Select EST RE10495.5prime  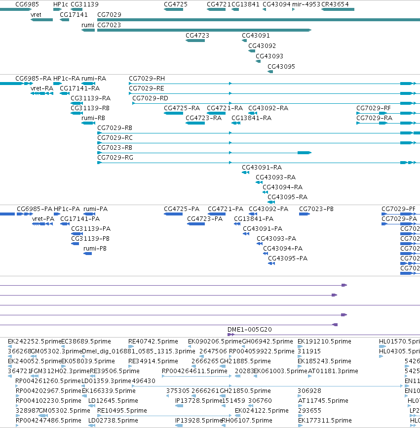coord(122,411)
